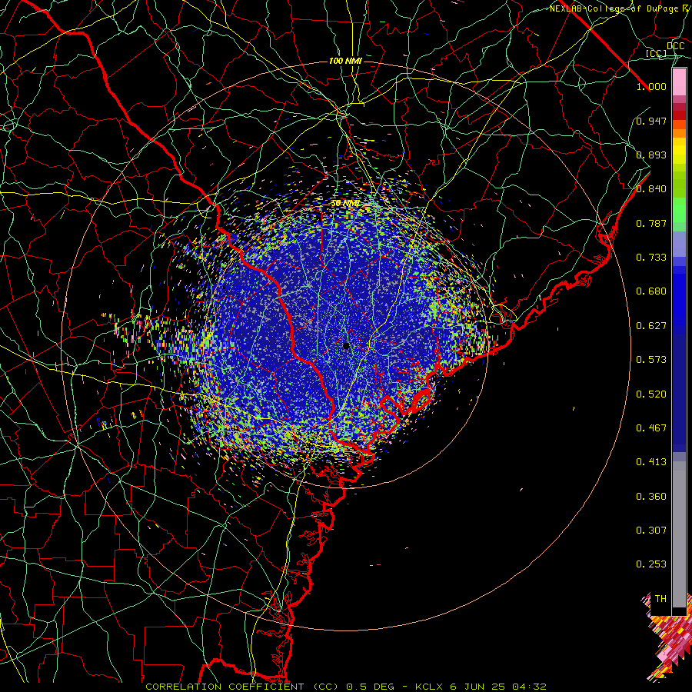Screen dimensions: 692x692
Task: Click the 0.840 scale label
Action: pos(651,189)
